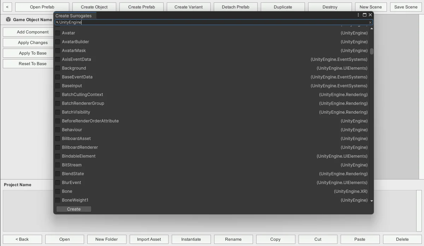Toggle the Bone checkbox in the list
The image size is (424, 246).
click(57, 191)
